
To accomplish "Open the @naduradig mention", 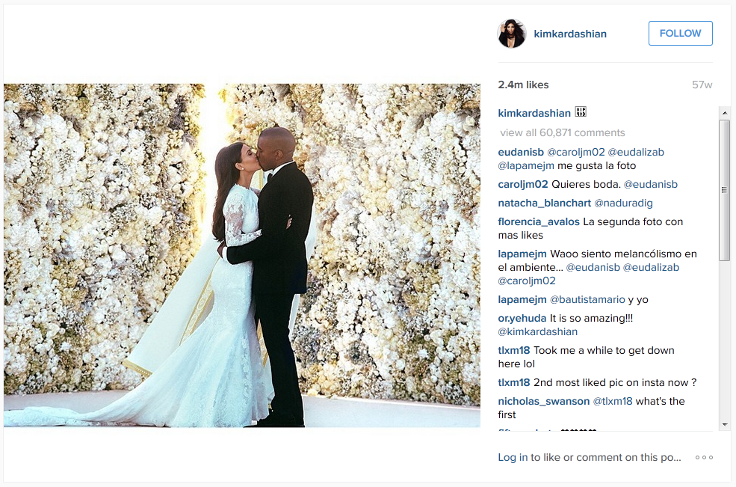I will pos(623,203).
